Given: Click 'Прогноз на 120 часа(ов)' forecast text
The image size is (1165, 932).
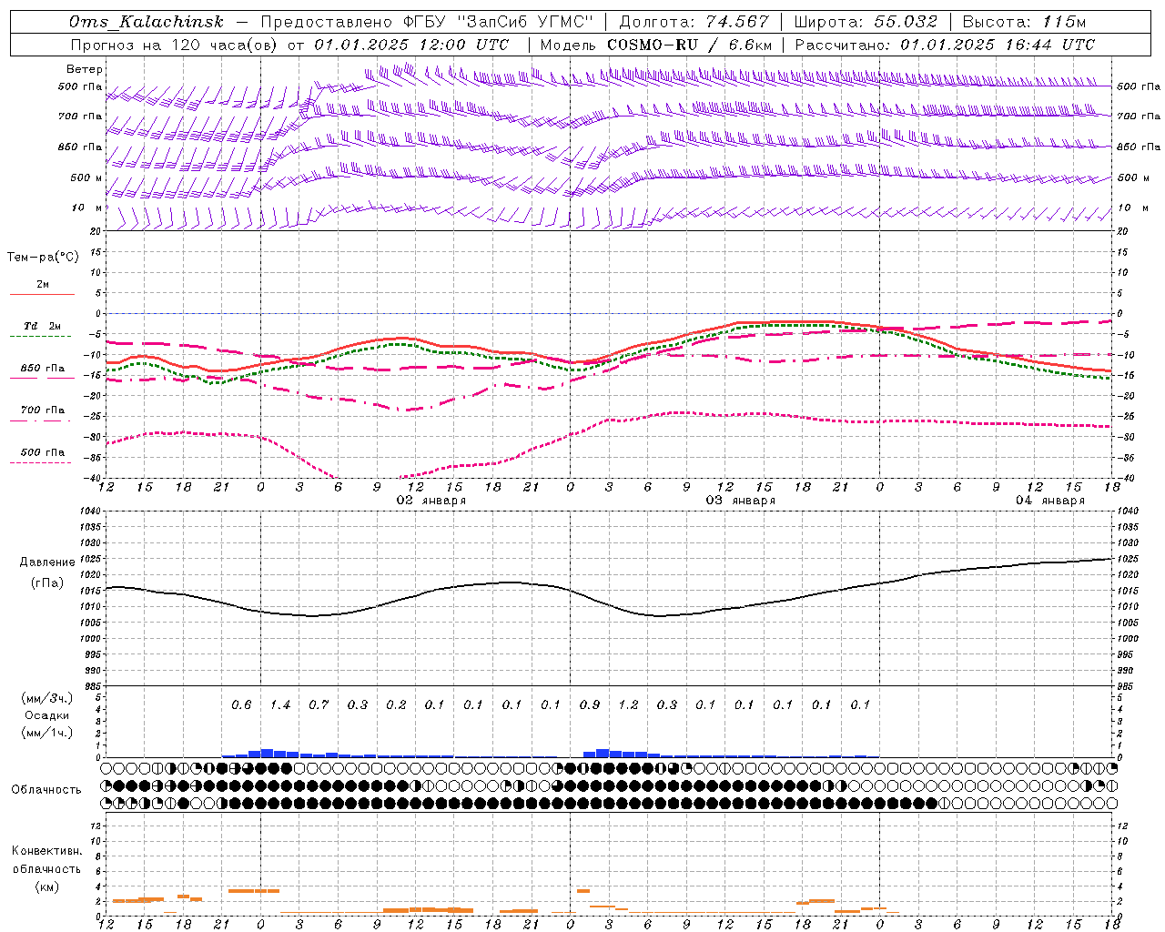Looking at the screenshot, I should click(x=174, y=45).
